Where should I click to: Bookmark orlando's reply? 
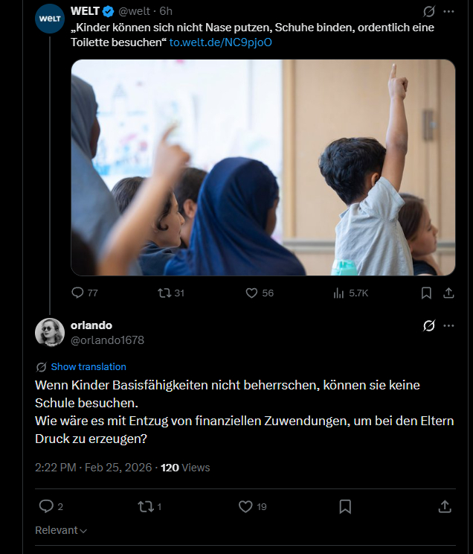click(345, 506)
